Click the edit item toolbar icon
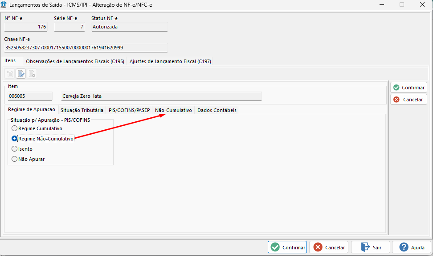This screenshot has width=433, height=256. [21, 74]
